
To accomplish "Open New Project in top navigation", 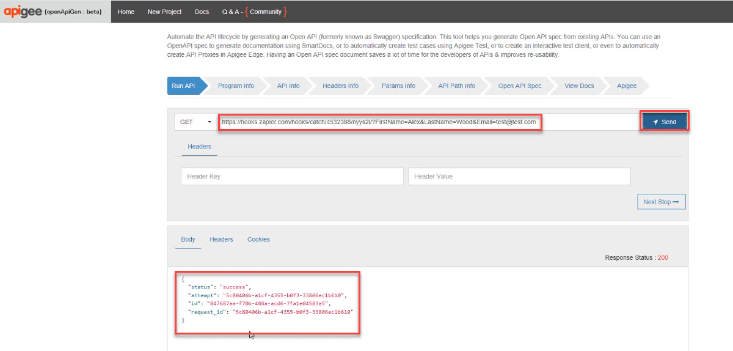I will pos(164,12).
